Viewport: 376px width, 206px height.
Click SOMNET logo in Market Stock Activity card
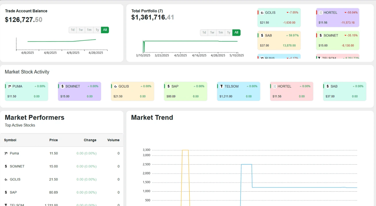click(62, 86)
